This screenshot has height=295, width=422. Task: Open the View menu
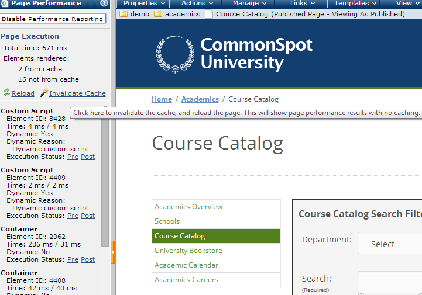407,4
